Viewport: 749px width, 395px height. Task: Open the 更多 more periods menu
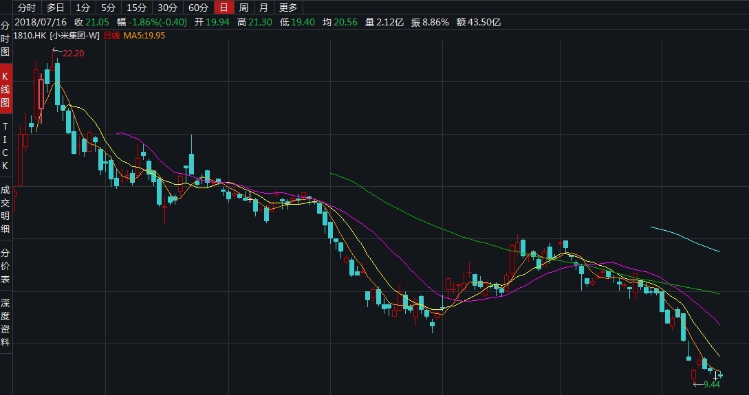(x=288, y=8)
